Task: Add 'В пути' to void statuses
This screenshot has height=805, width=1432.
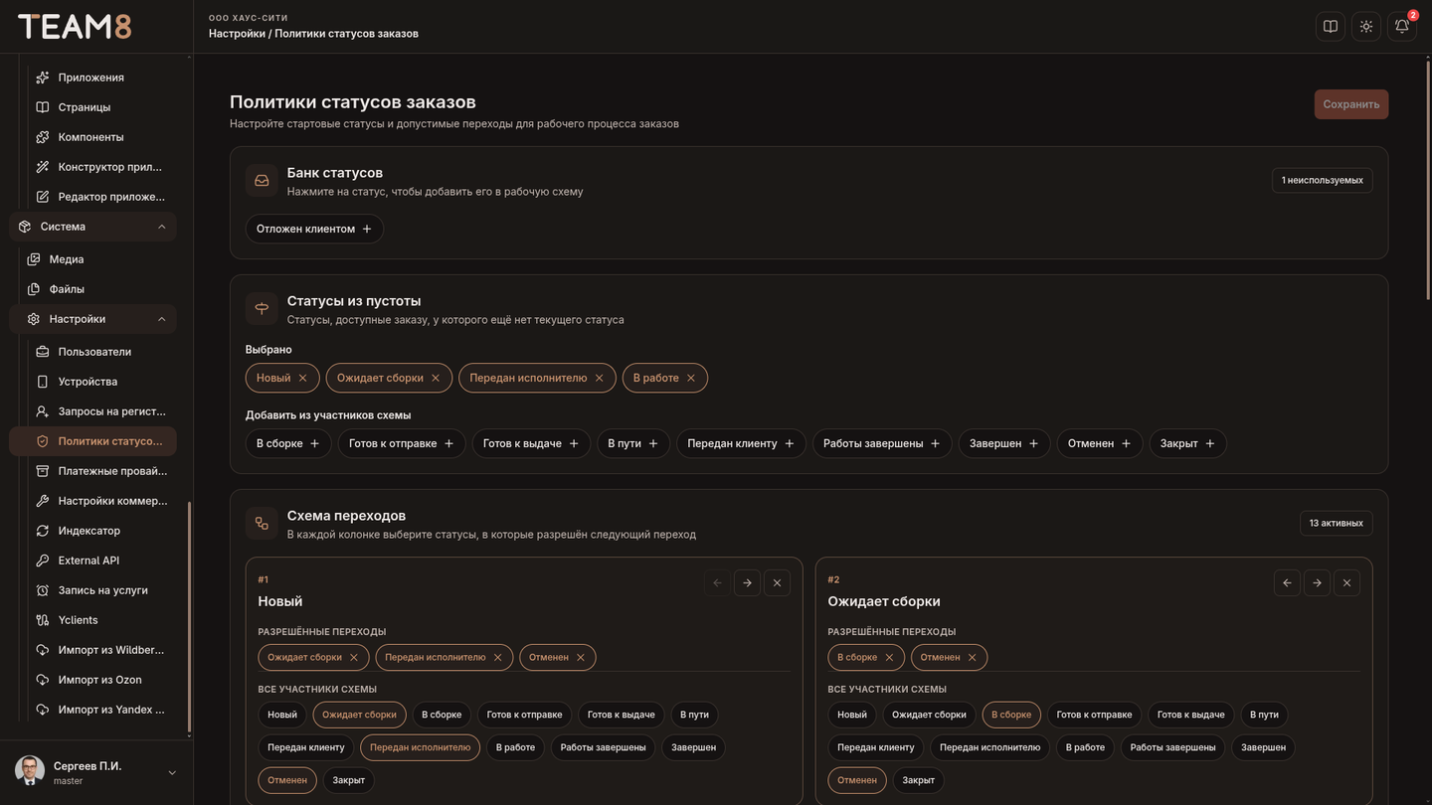Action: pos(633,443)
